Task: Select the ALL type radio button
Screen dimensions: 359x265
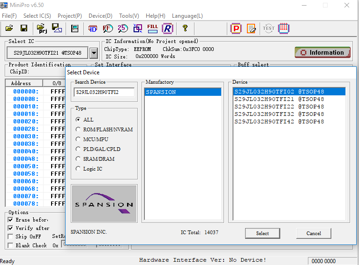Action: (x=78, y=120)
